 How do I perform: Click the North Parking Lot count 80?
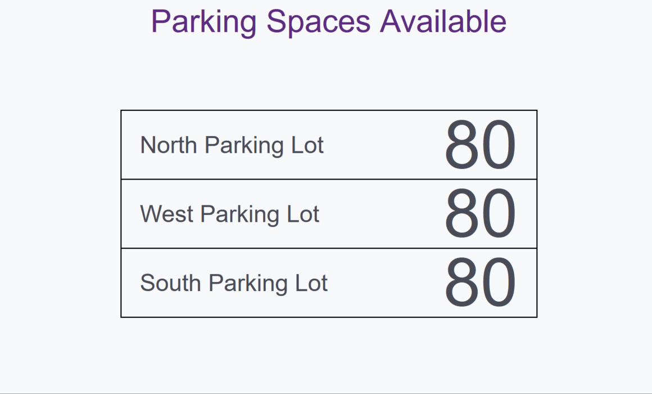point(480,145)
